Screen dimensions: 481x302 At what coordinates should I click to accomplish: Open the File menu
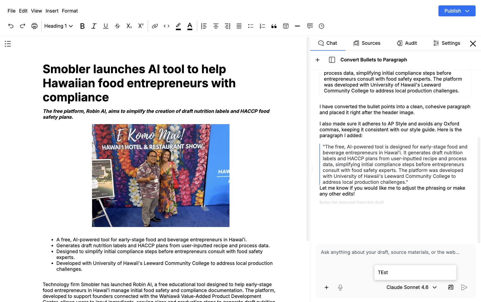click(x=12, y=11)
